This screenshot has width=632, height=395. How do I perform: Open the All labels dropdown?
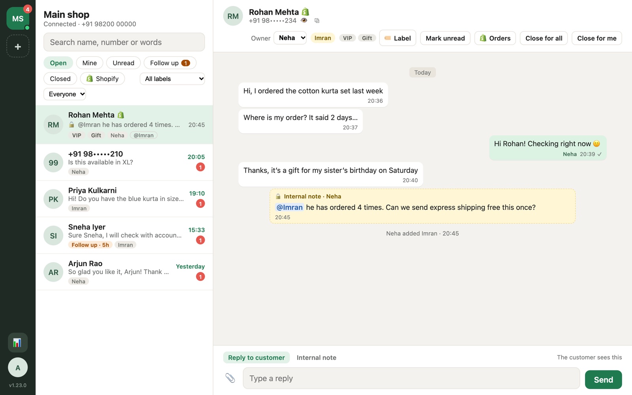(172, 79)
